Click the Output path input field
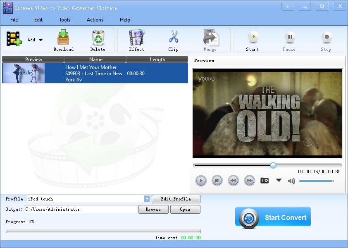Image resolution: width=348 pixels, height=248 pixels. tap(81, 210)
